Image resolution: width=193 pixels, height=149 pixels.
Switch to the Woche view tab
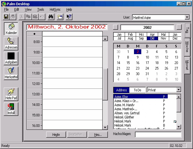[187, 47]
